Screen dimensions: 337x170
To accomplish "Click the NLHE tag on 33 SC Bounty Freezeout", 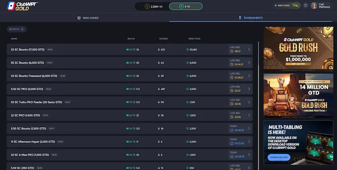I will [x=63, y=76].
